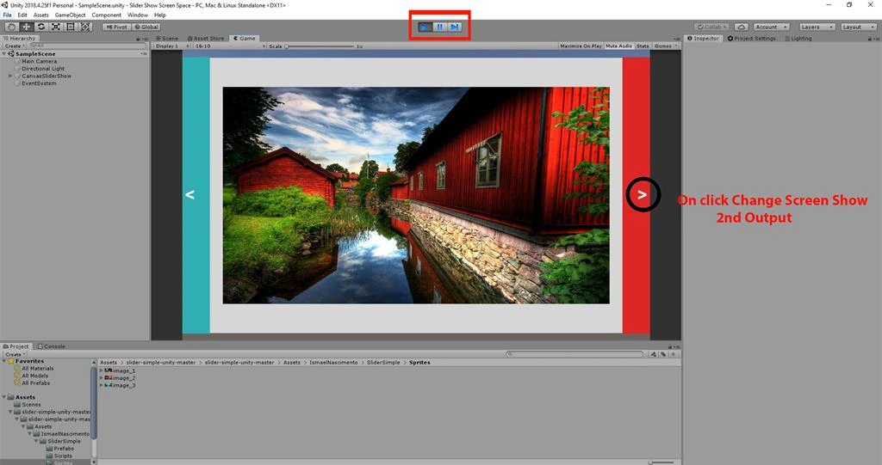Select the Hand tool
This screenshot has height=465, width=882.
(x=11, y=27)
